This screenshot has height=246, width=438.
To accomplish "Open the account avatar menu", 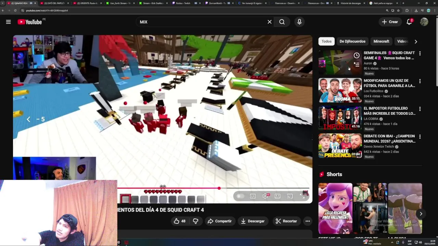I will click(424, 22).
